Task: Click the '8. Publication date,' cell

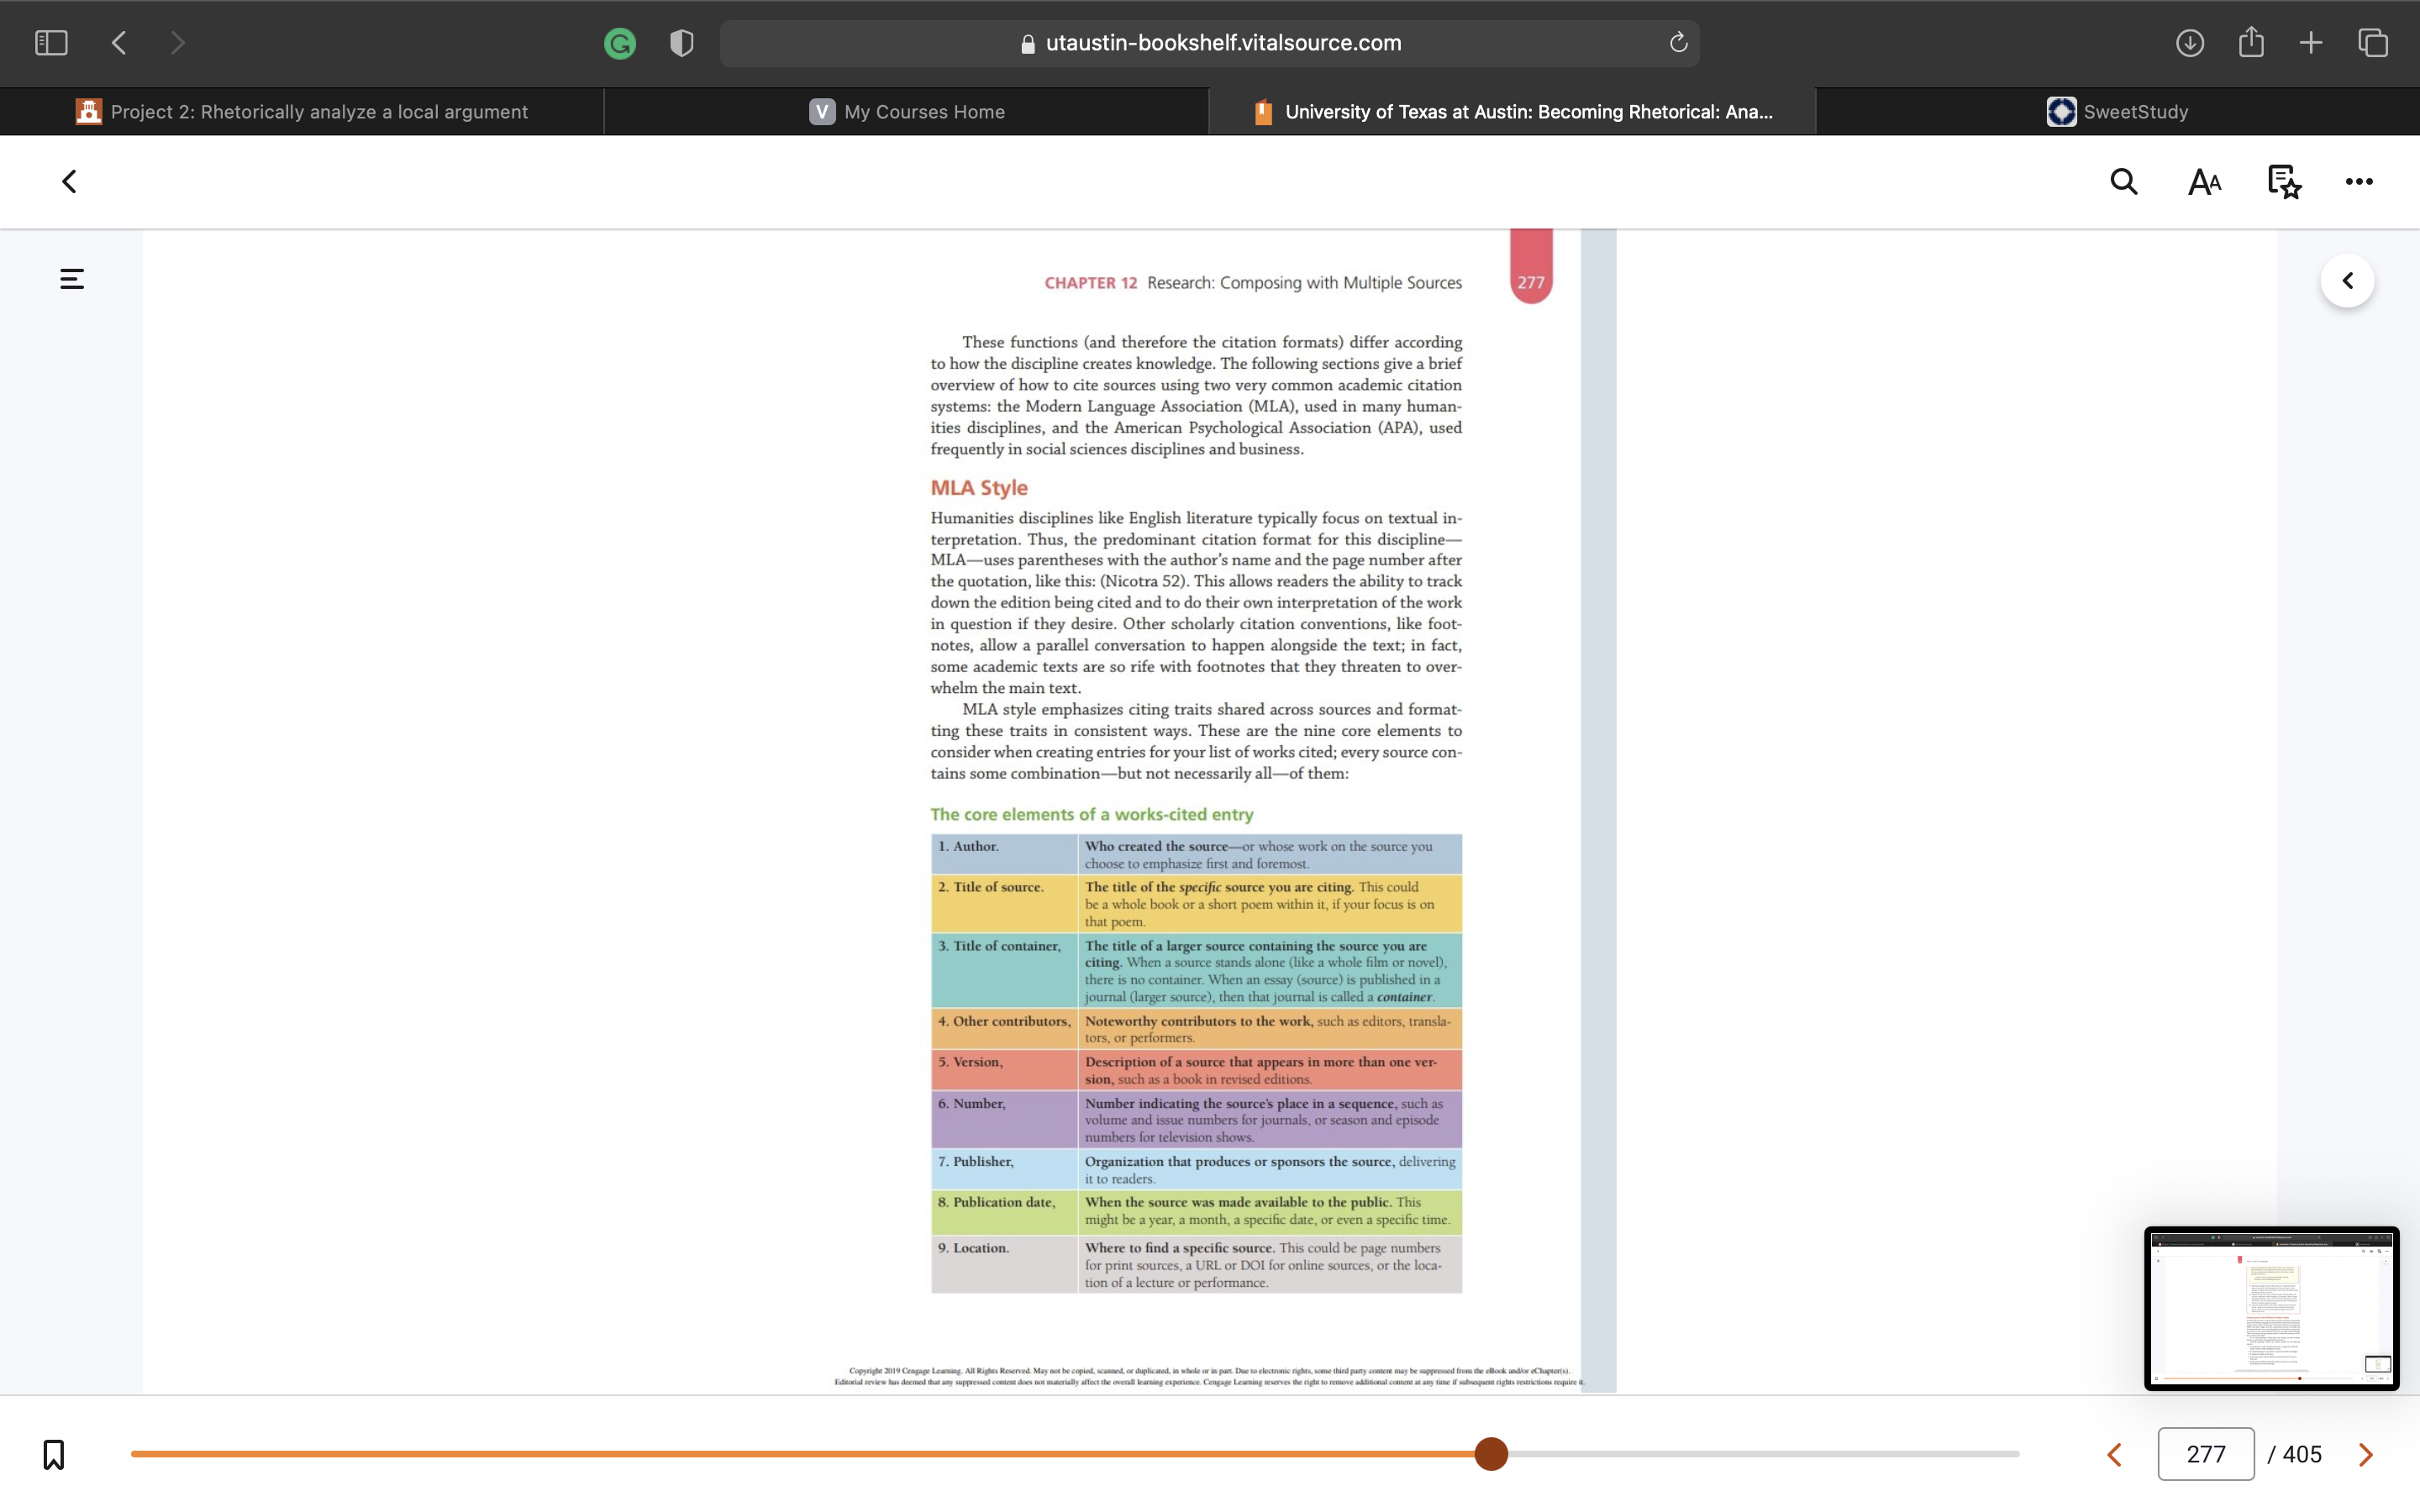Action: coord(1004,1212)
